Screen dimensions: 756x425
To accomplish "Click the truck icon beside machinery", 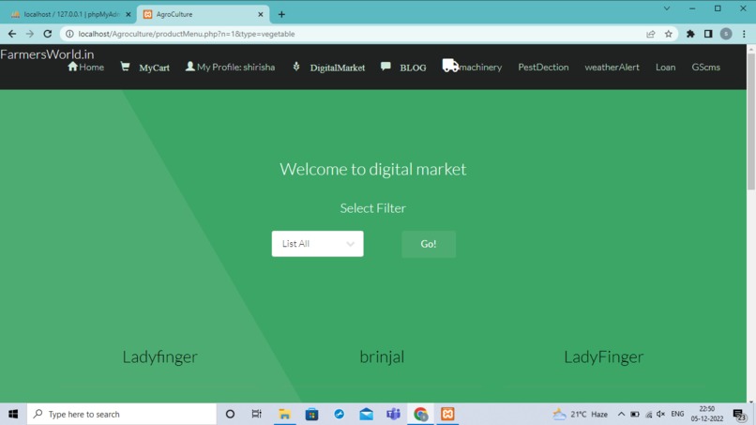I will pyautogui.click(x=450, y=66).
